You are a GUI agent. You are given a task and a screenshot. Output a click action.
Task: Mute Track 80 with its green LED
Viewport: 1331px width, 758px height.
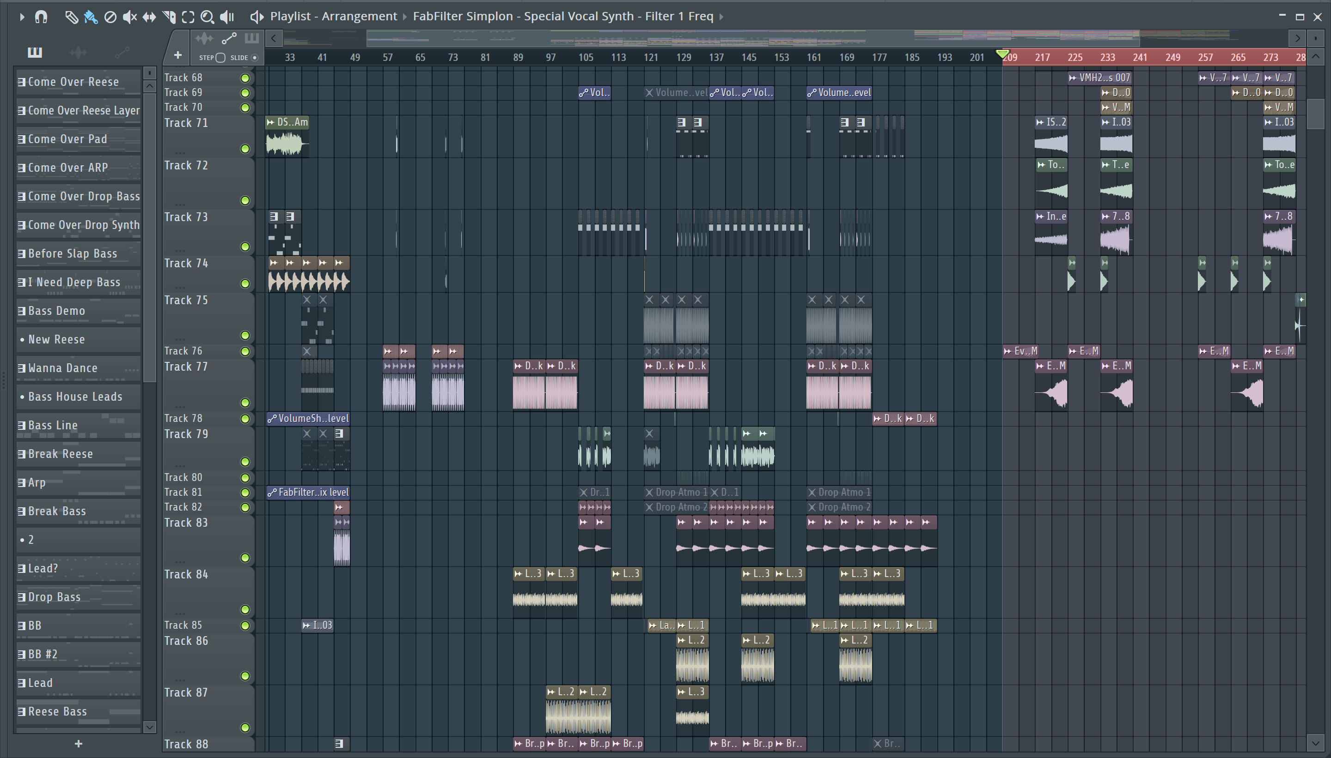tap(245, 477)
